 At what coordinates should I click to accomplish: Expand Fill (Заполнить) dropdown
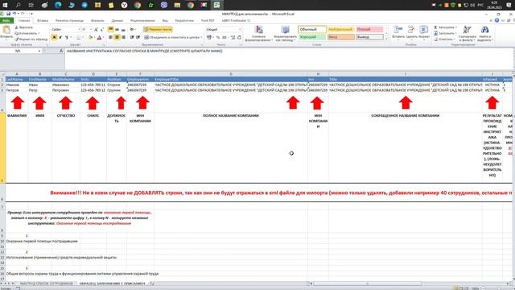[x=456, y=33]
